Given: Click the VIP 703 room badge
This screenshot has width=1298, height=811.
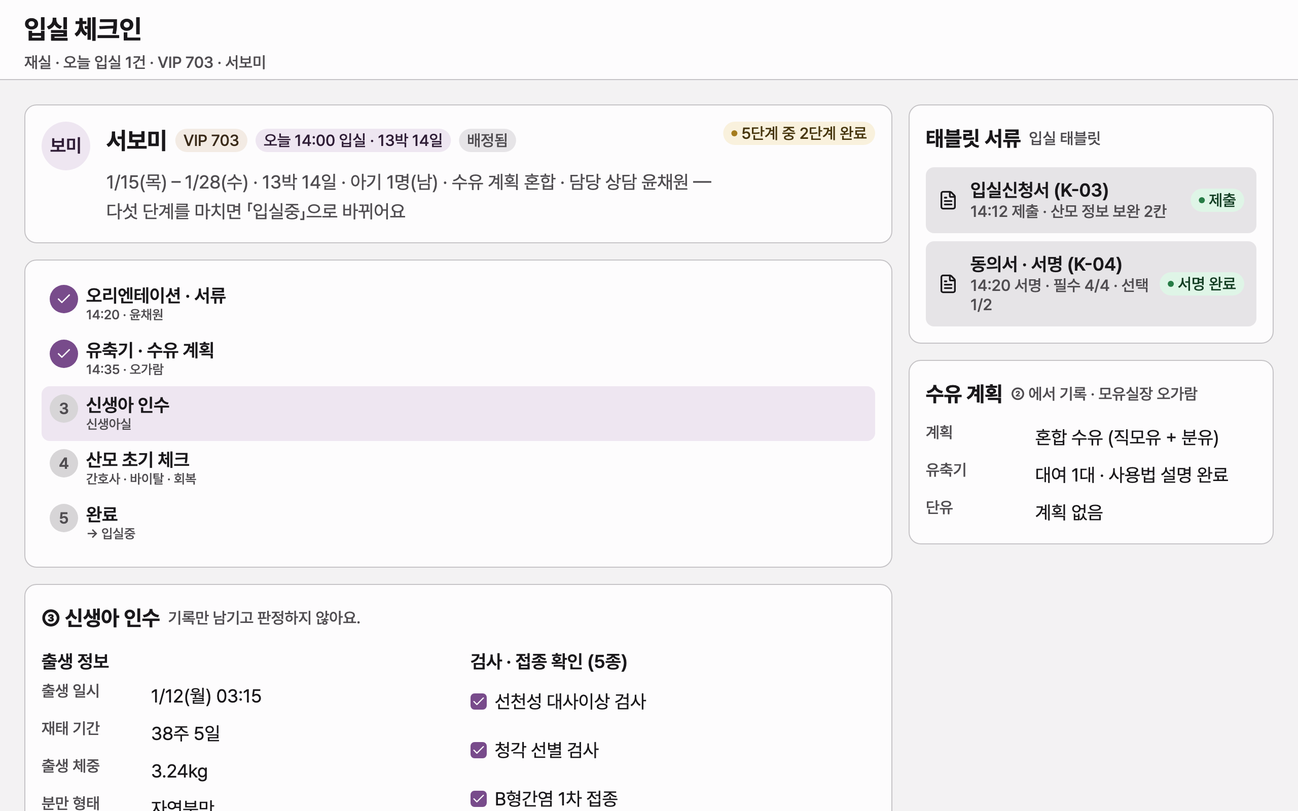Looking at the screenshot, I should [211, 140].
